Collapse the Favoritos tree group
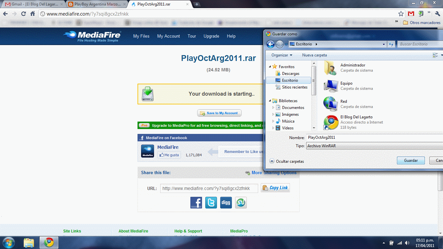Viewport: 443px width, 249px height. tap(269, 66)
